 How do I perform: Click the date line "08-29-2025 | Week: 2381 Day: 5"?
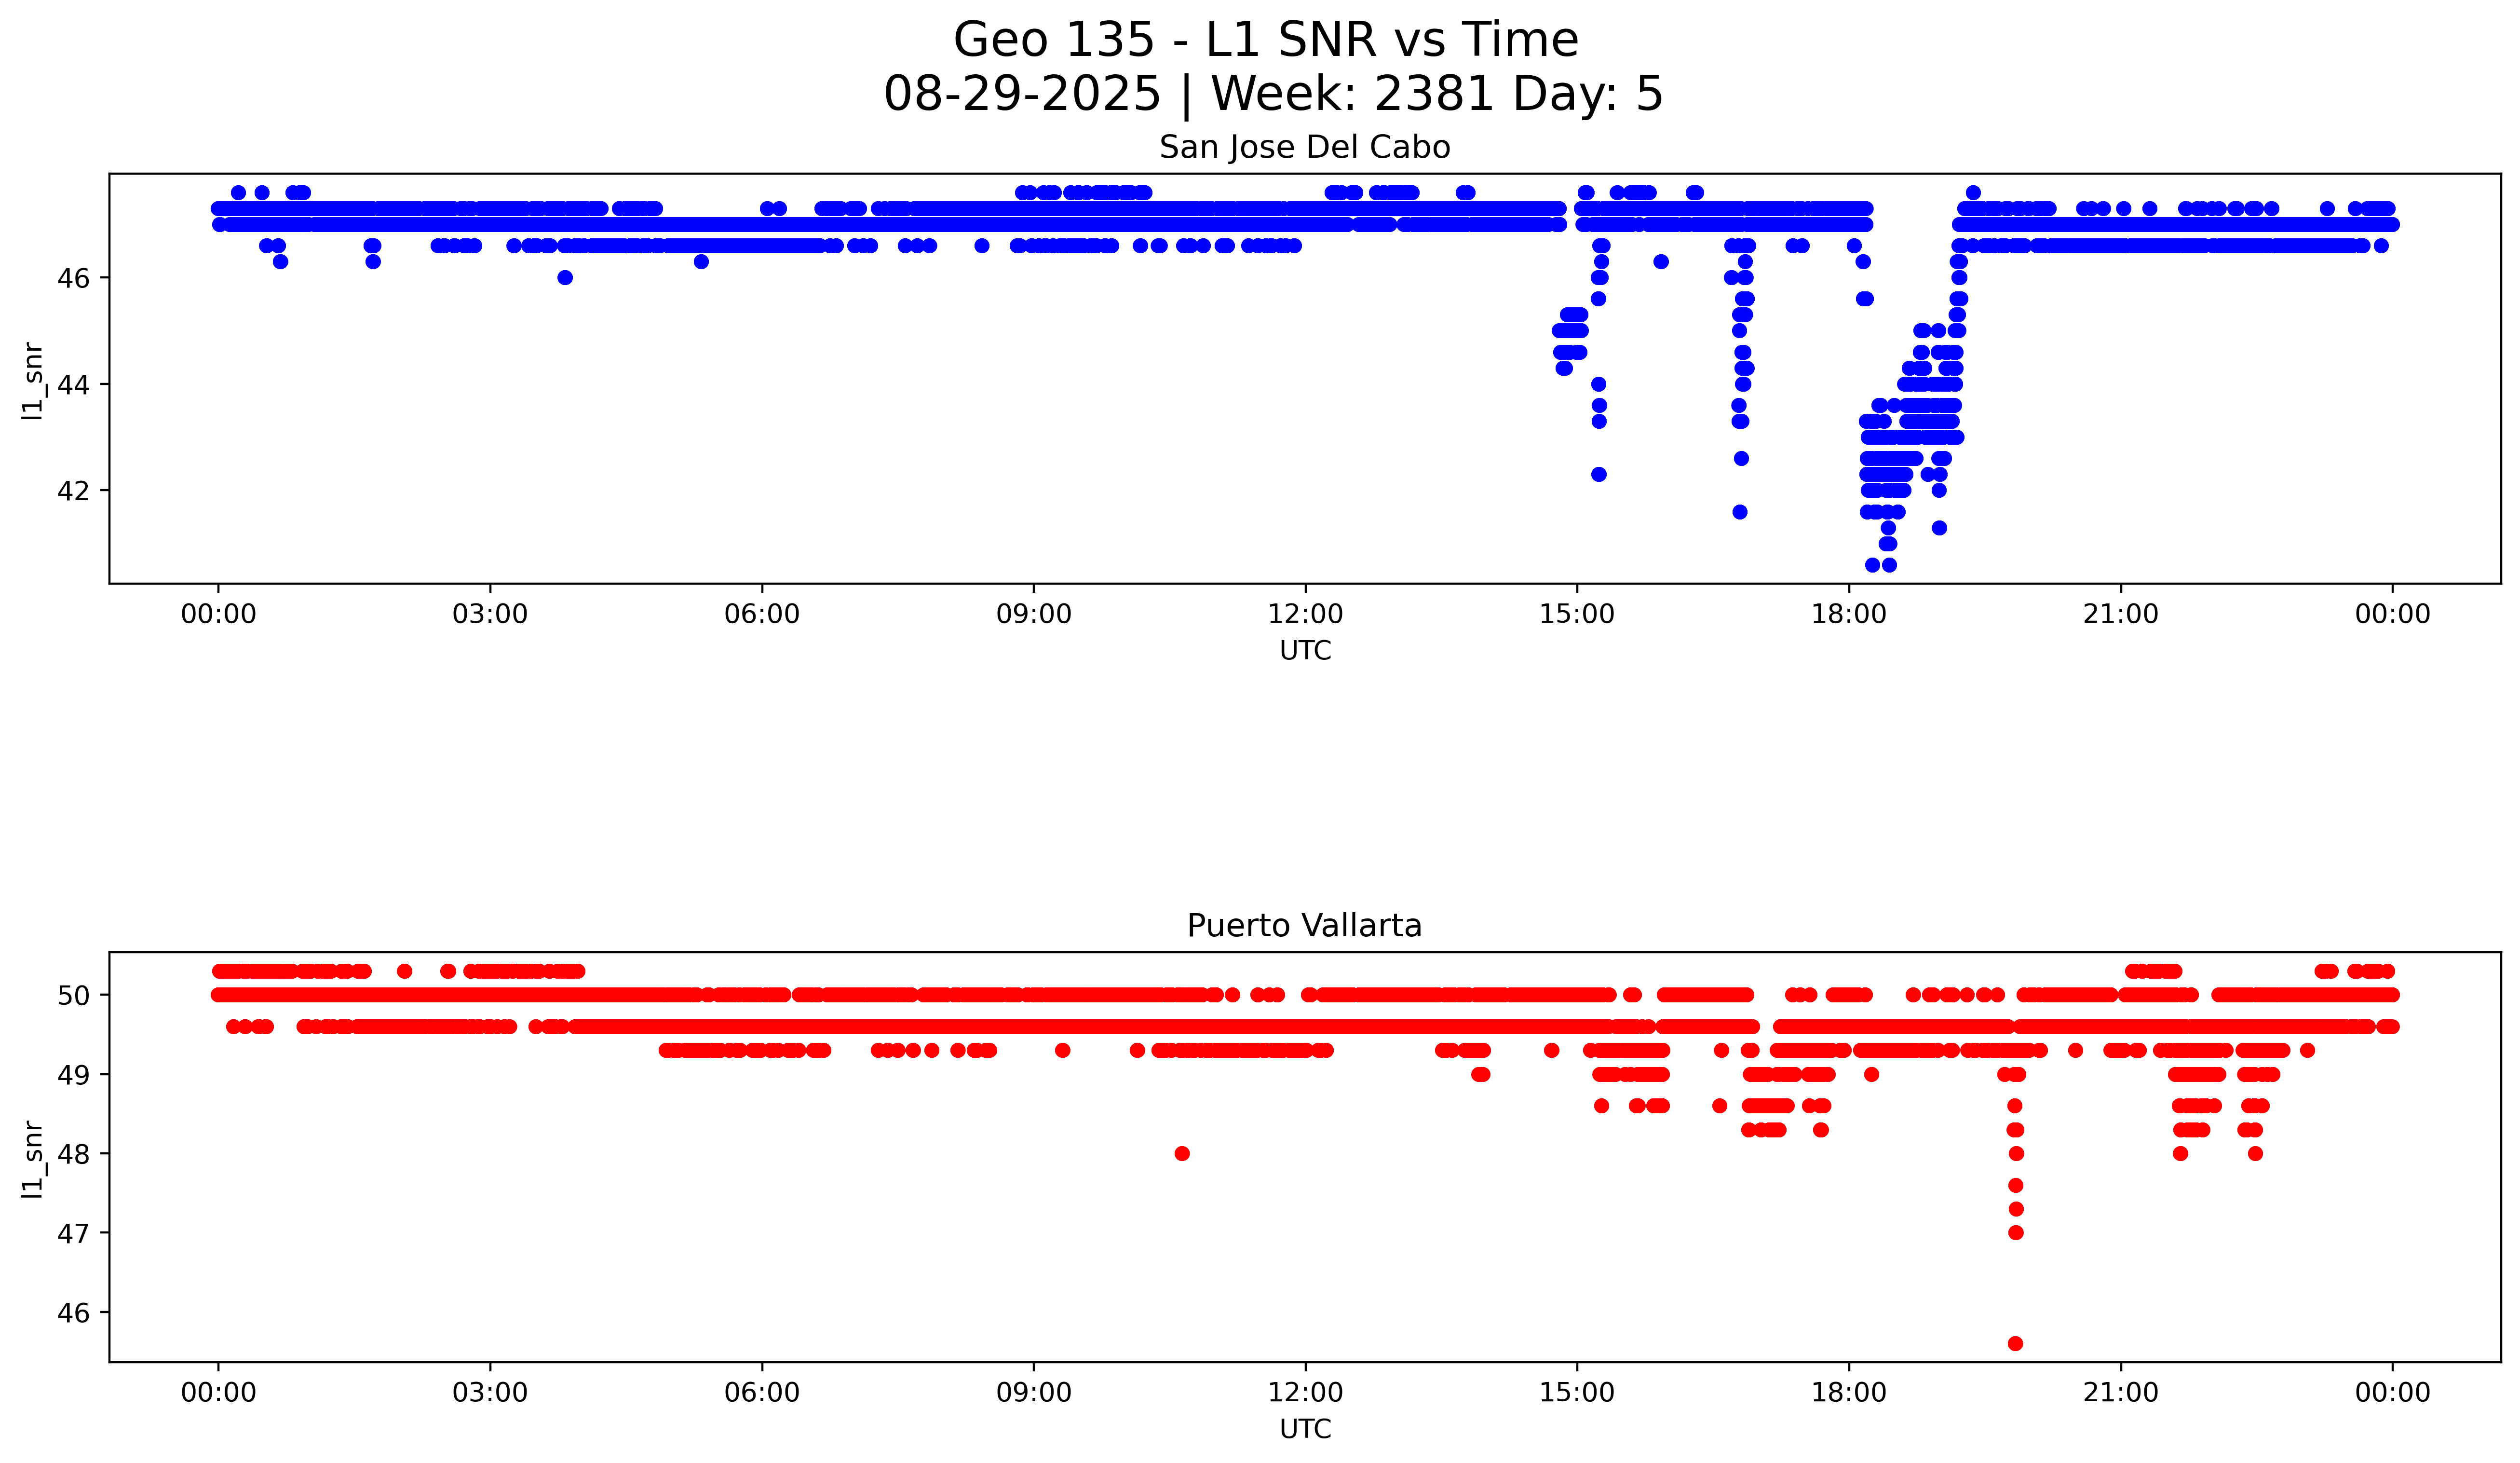[1272, 94]
